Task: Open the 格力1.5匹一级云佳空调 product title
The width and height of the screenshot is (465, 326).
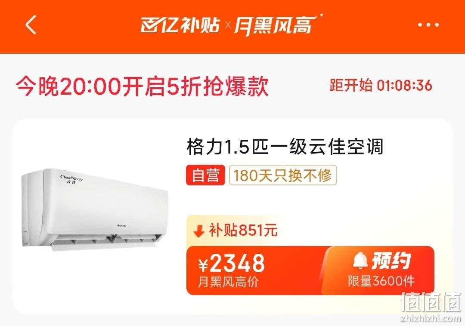Action: tap(285, 146)
